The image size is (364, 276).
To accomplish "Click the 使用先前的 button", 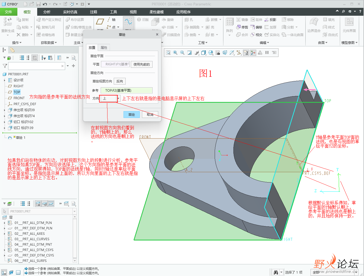I will click(x=142, y=64).
